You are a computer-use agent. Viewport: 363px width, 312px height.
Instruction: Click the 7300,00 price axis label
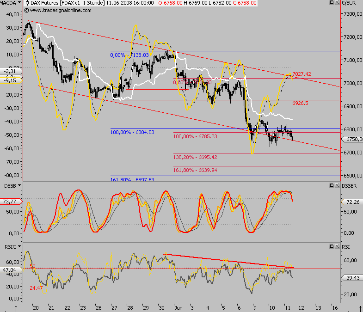click(x=353, y=14)
